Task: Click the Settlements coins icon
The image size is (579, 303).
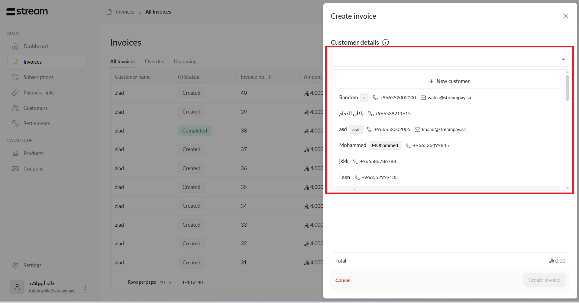Action: [15, 123]
